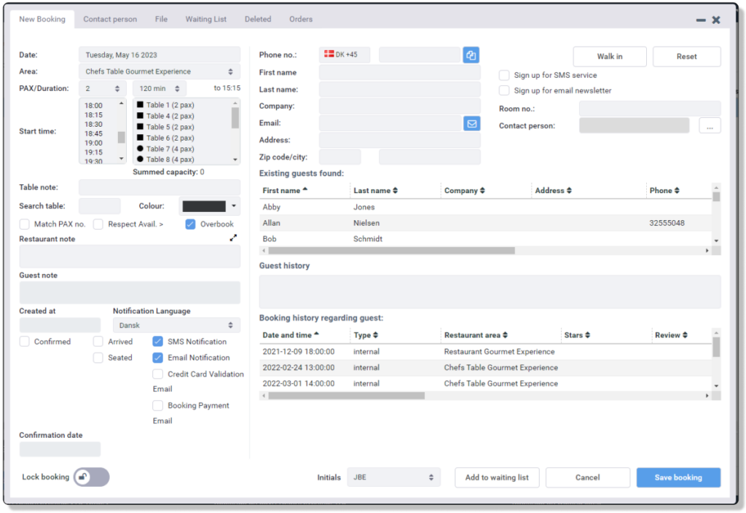This screenshot has width=746, height=513.
Task: Sort guests by Phone column
Action: tap(677, 190)
